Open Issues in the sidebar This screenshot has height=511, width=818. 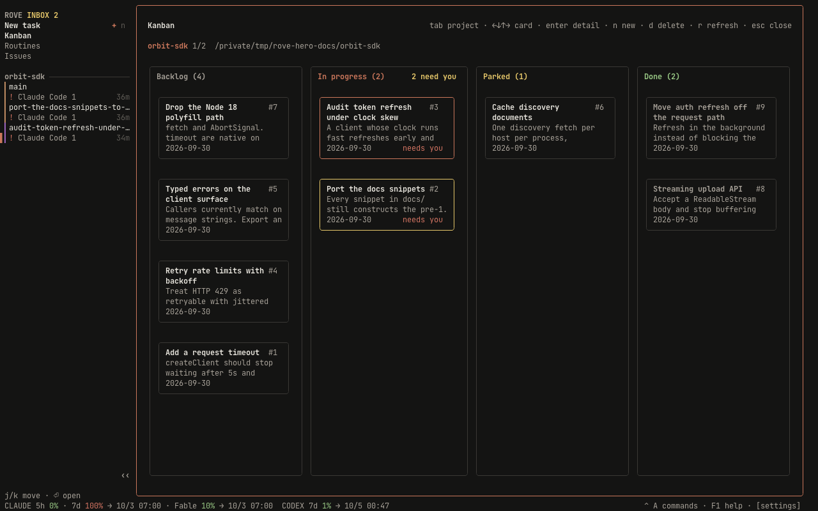(18, 56)
